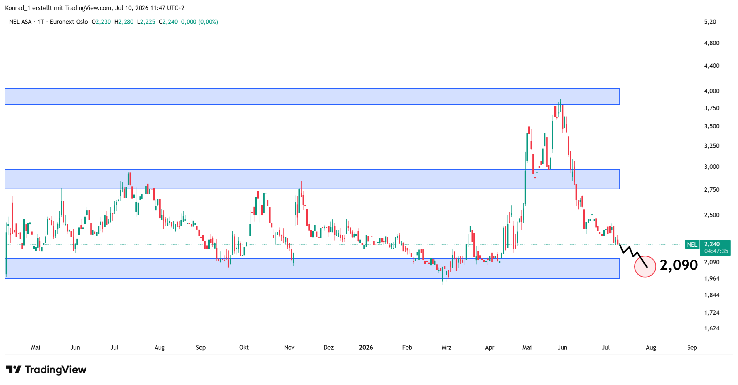Click the NEL ASA symbol title

20,22
